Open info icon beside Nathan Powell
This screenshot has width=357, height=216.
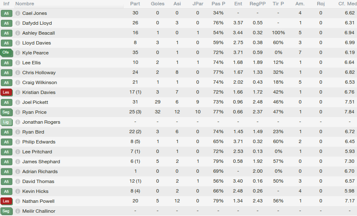coord(18,201)
